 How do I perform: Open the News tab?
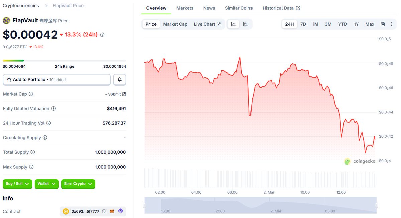[209, 8]
